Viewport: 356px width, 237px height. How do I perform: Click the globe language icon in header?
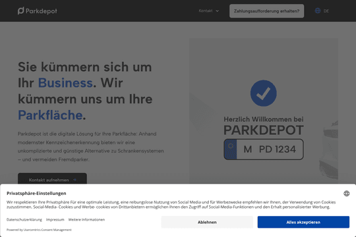[318, 11]
